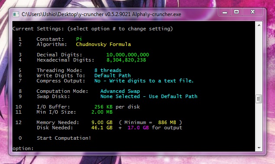
Task: Click 'None Selected - Use Default Path' value
Action: coord(149,96)
